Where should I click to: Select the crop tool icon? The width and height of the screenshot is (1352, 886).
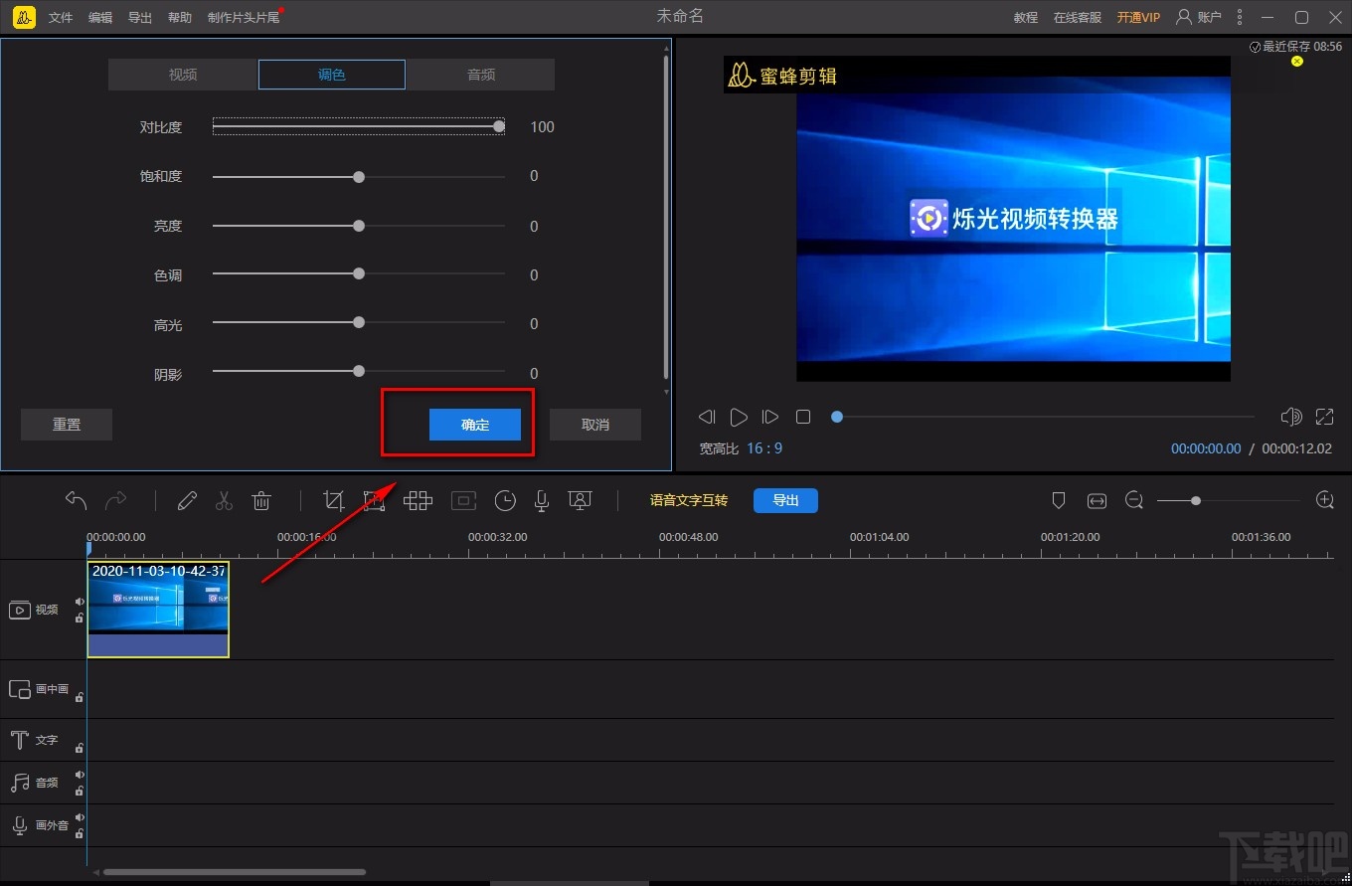(334, 500)
